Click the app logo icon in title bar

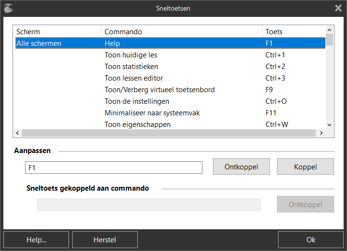tap(8, 8)
